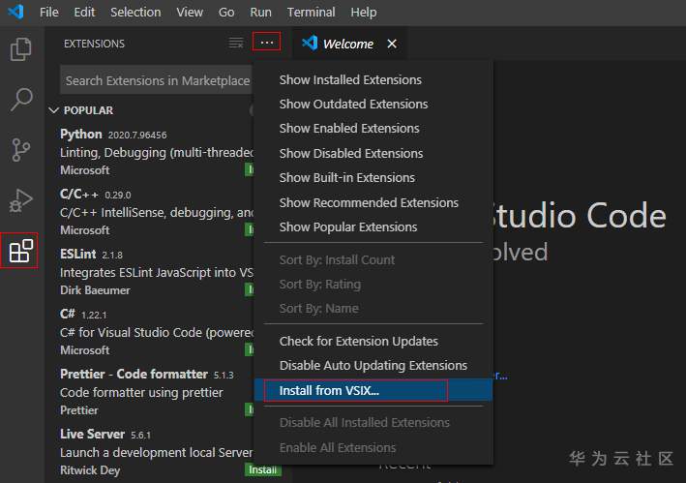Select Show Installed Extensions
This screenshot has width=686, height=483.
point(350,79)
